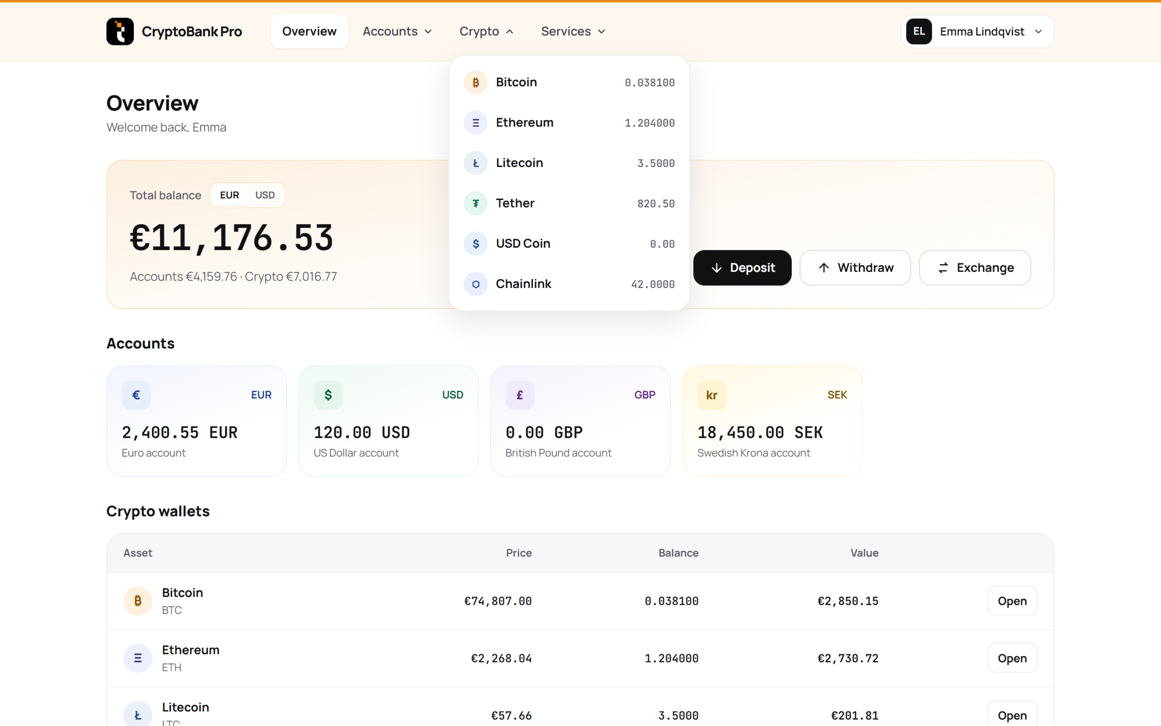The width and height of the screenshot is (1161, 726).
Task: Click the dollar icon on USD account card
Action: pos(328,395)
